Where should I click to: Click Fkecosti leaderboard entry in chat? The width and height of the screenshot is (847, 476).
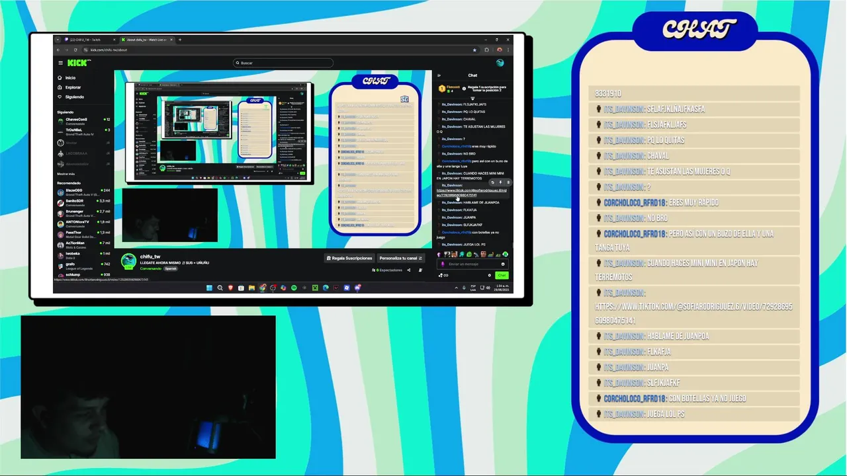pos(449,88)
